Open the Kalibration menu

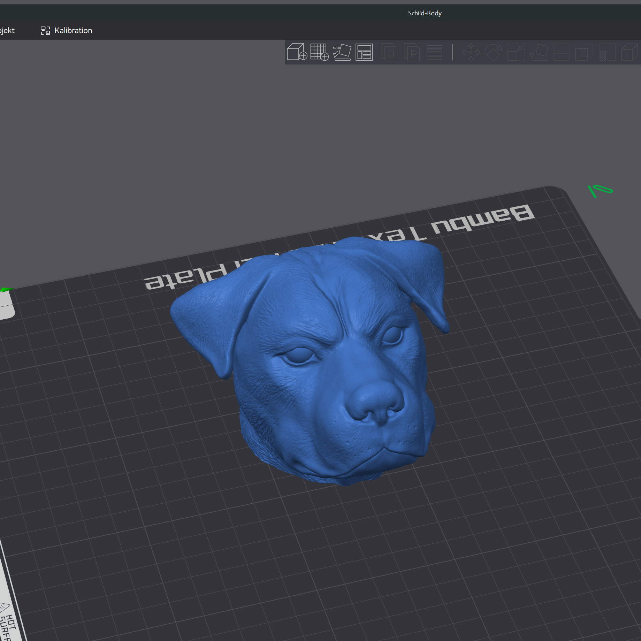point(66,31)
